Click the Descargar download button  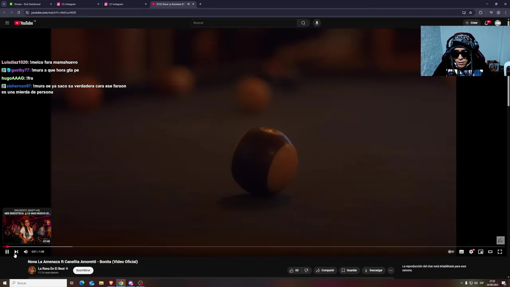coord(373,270)
